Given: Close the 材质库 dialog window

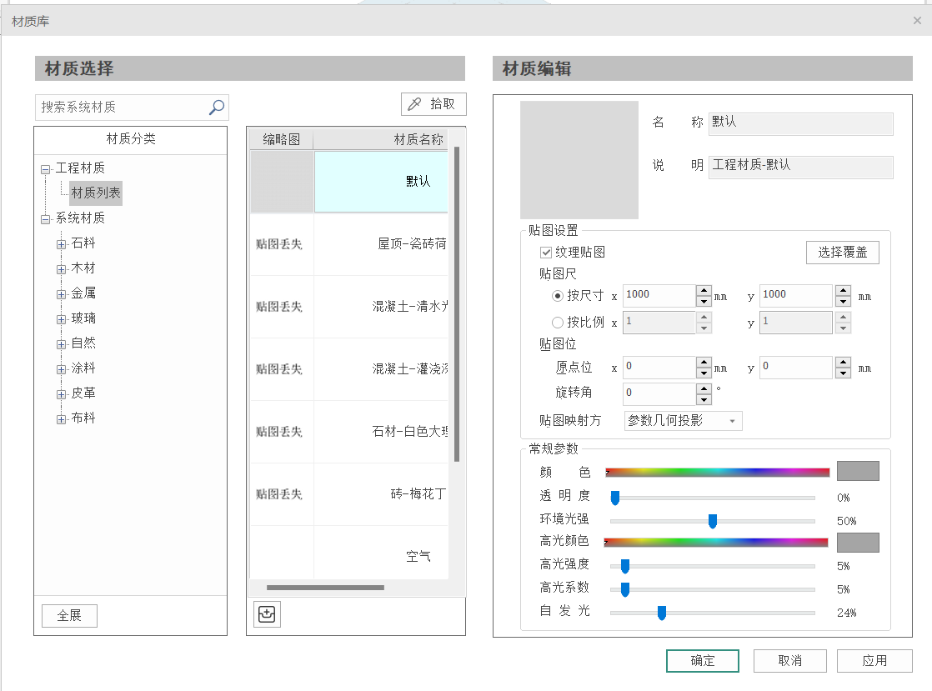Looking at the screenshot, I should (917, 21).
